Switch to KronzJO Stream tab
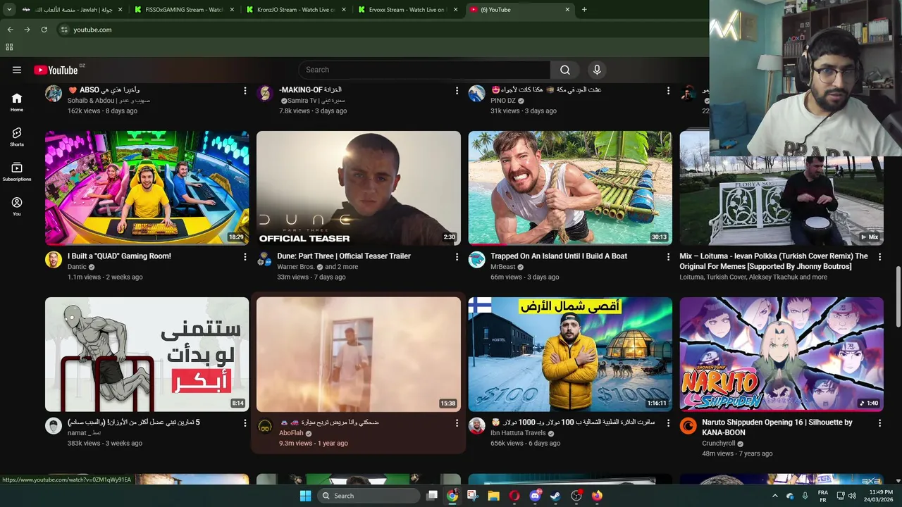 pos(296,10)
